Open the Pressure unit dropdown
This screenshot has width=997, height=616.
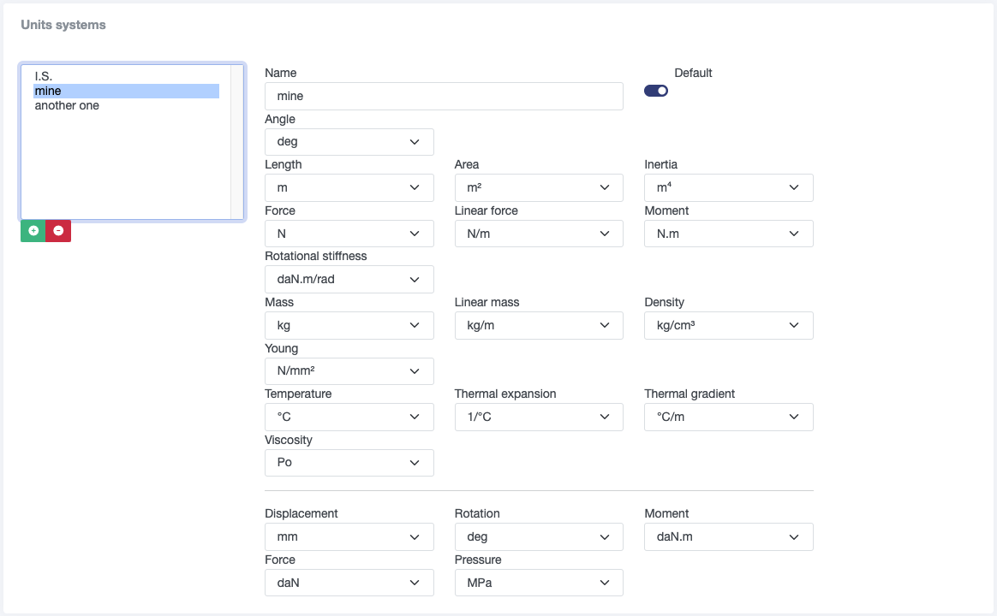click(539, 583)
